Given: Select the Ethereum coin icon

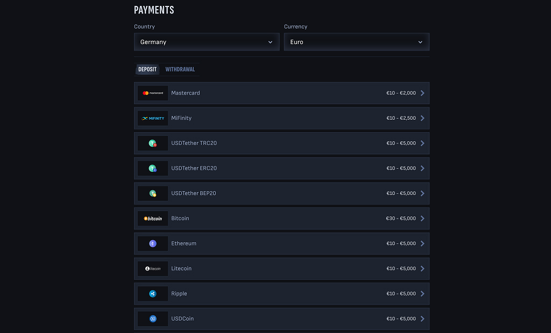Looking at the screenshot, I should point(152,243).
